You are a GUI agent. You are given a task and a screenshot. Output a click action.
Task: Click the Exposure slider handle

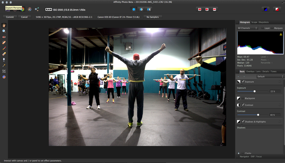(x=255, y=91)
